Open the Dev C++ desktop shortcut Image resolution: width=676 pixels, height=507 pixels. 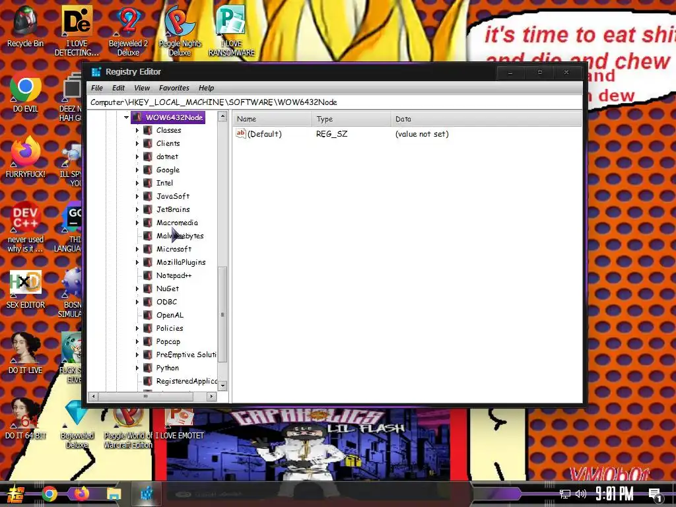tap(26, 227)
